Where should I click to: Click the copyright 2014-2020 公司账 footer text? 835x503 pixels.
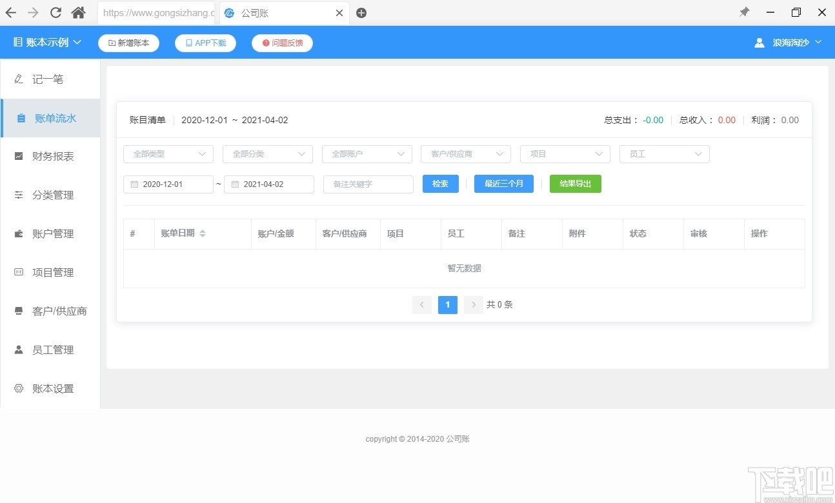point(417,439)
